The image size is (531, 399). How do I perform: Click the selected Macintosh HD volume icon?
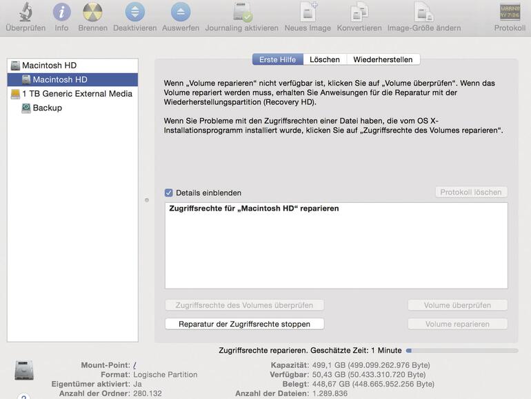(x=26, y=79)
